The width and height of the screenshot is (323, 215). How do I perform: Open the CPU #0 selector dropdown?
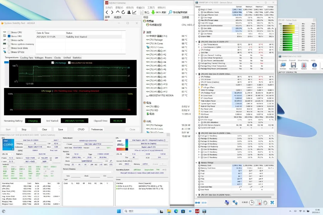coord(8,154)
